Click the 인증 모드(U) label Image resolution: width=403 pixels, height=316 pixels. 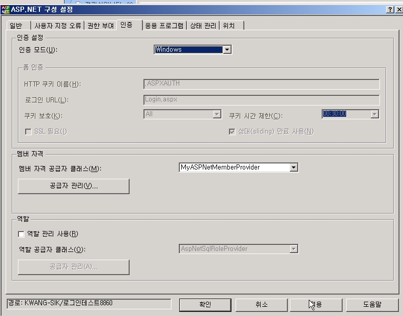pos(38,50)
